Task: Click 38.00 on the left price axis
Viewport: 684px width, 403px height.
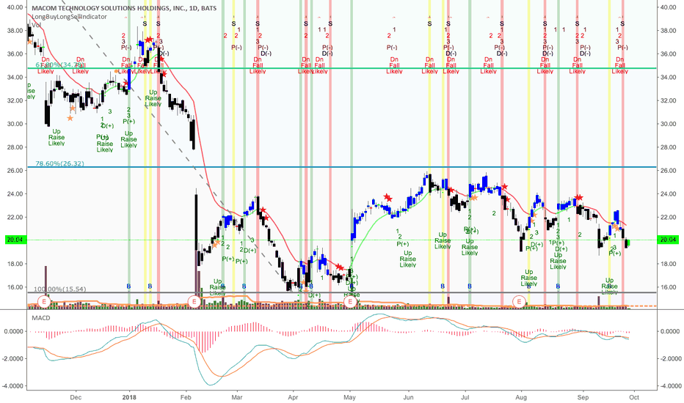Action: 15,31
